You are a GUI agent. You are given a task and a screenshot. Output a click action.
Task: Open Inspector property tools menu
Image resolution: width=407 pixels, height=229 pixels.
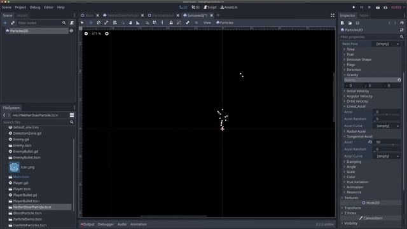401,30
